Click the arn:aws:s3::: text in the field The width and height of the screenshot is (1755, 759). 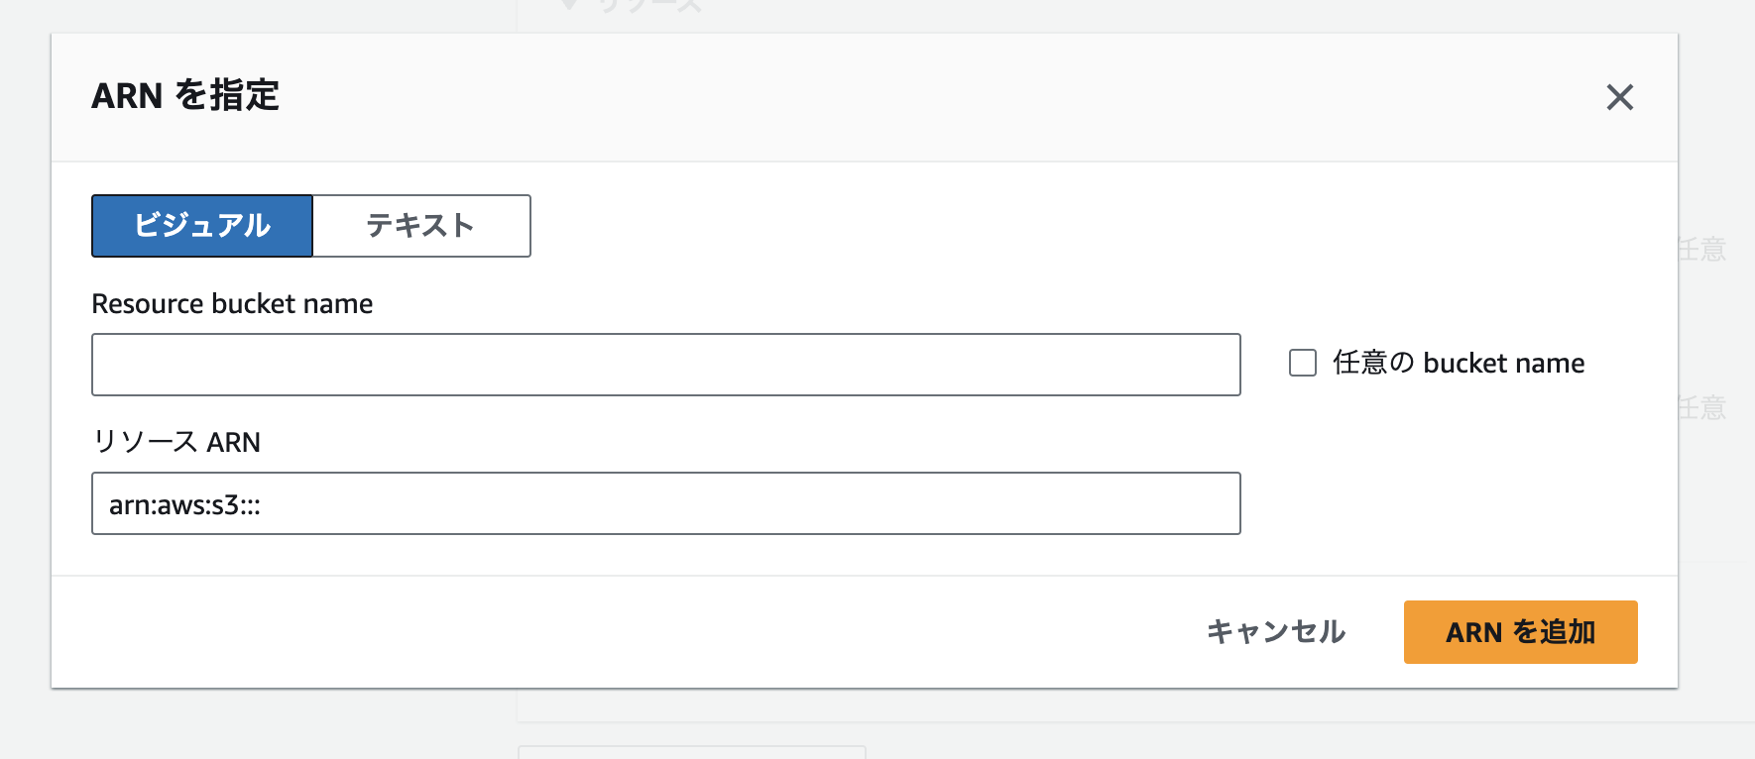[x=184, y=505]
